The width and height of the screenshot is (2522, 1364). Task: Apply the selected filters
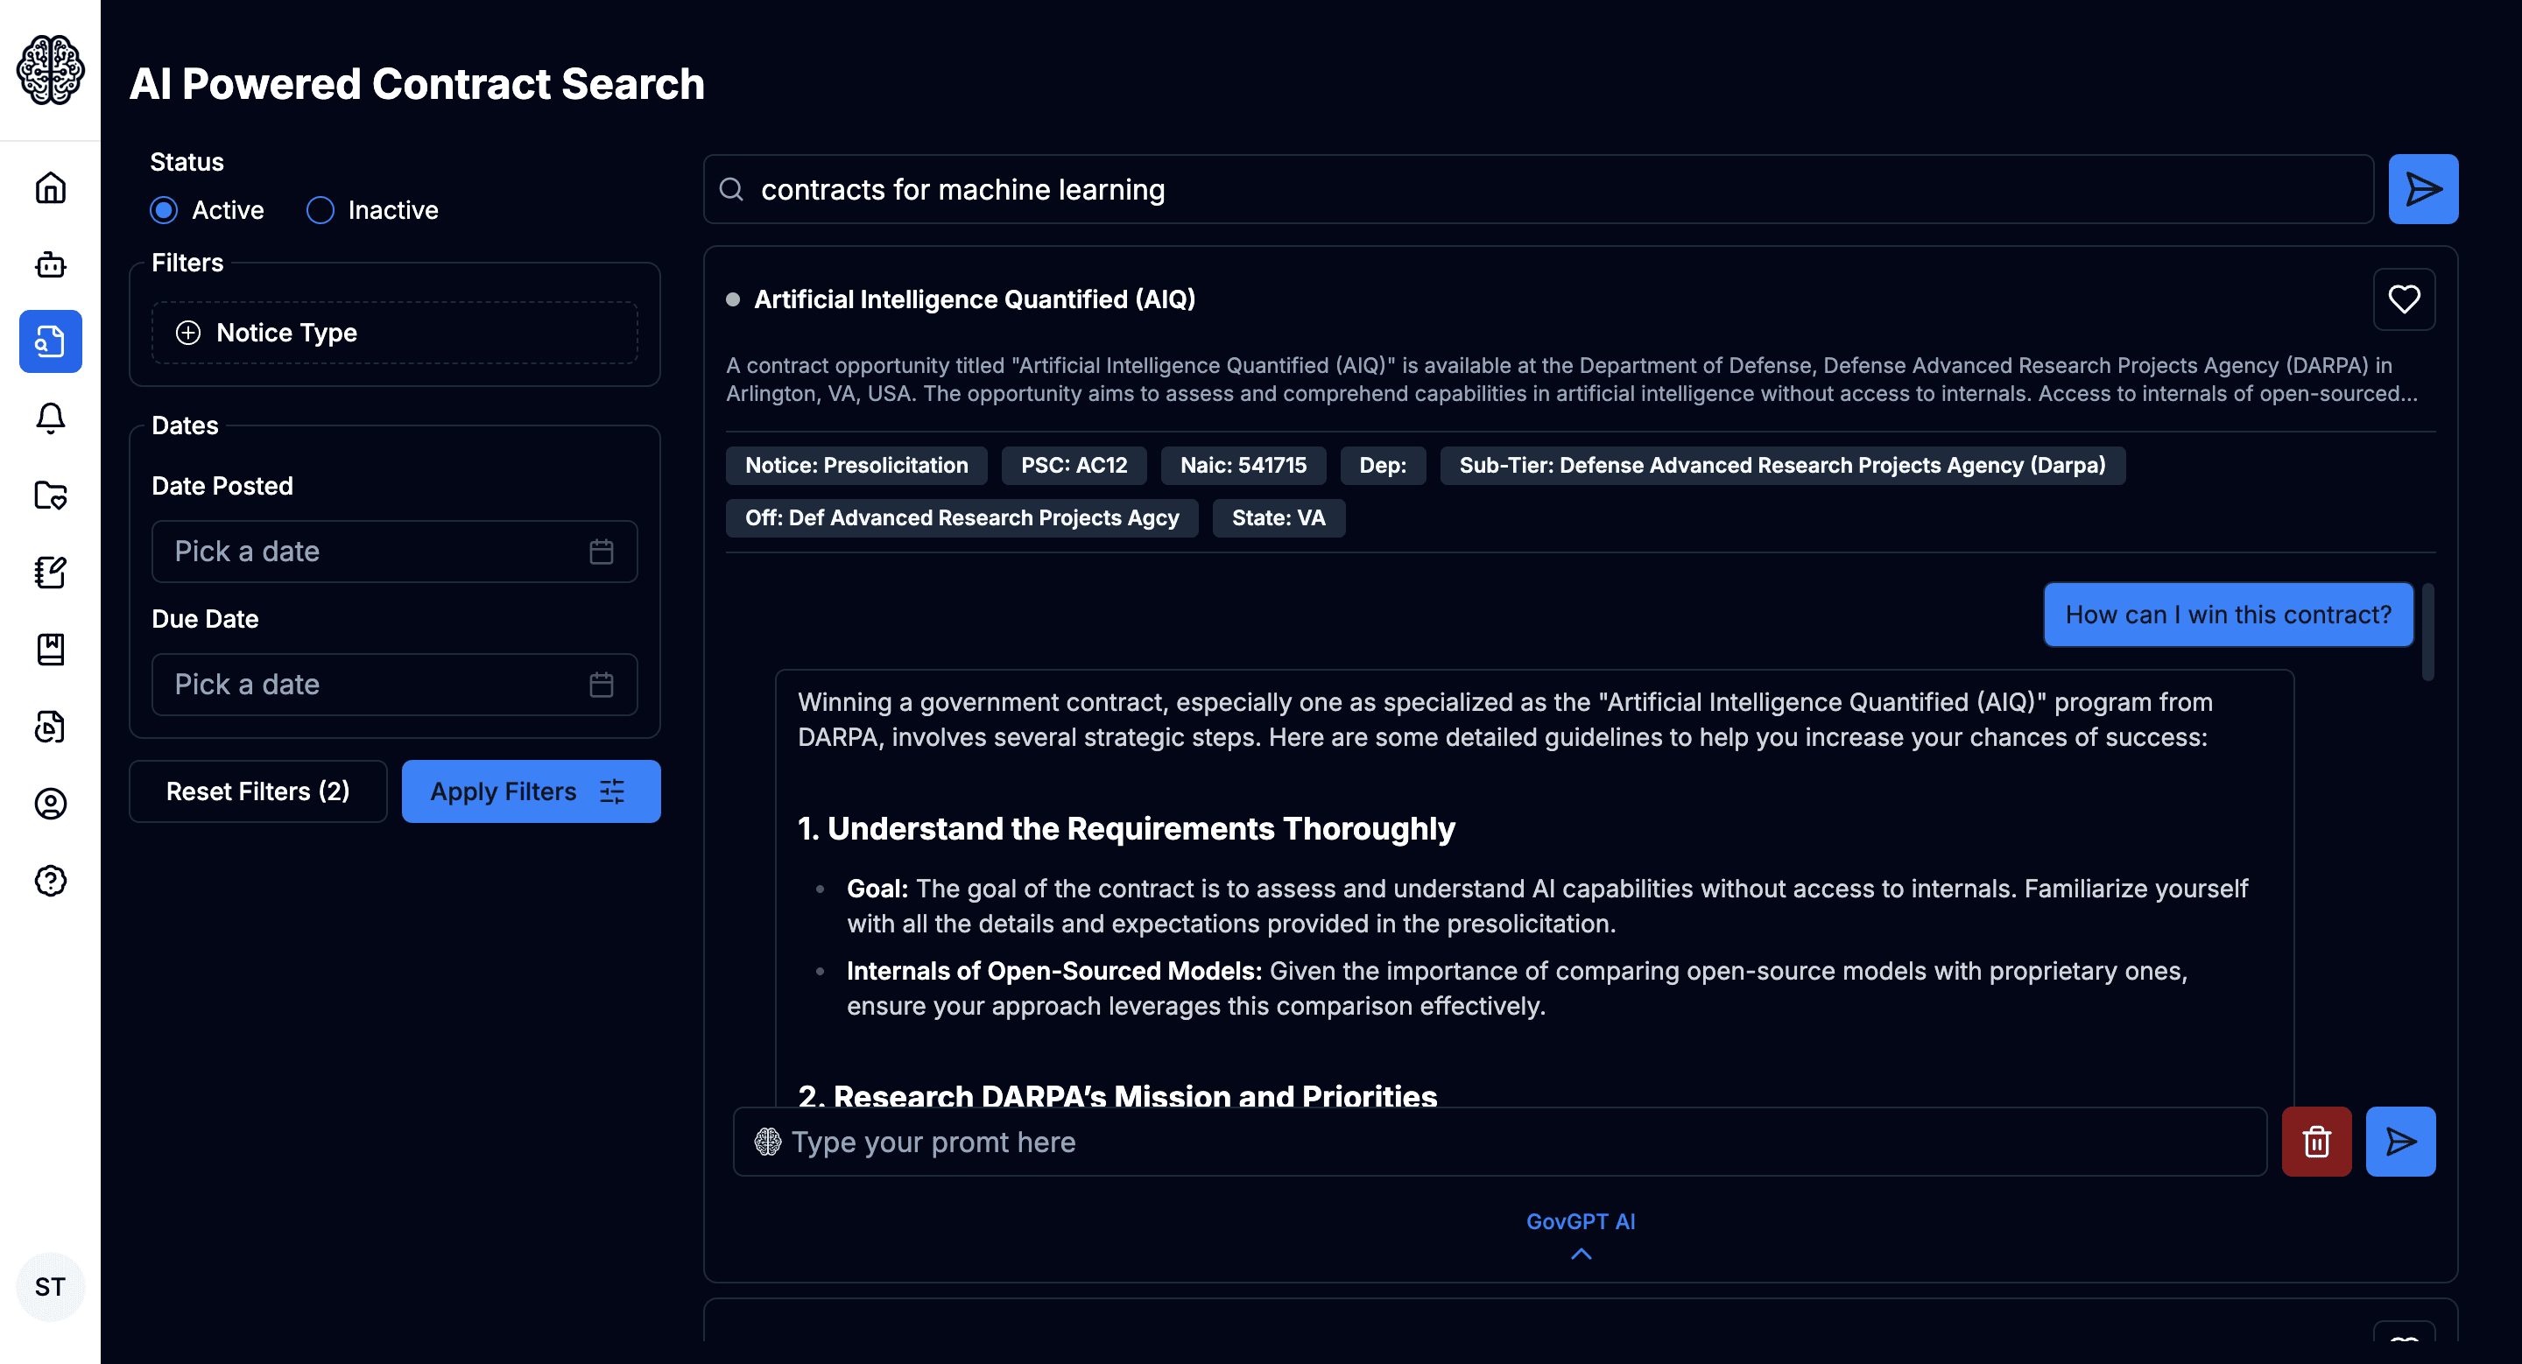[531, 791]
